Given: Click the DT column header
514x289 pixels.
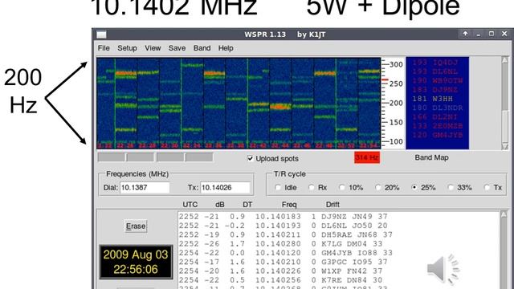Looking at the screenshot, I should 247,205.
